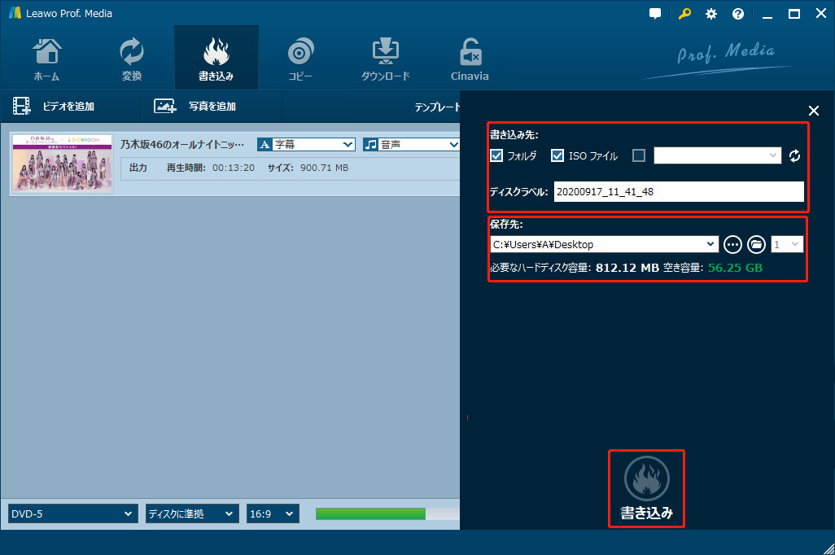Select the 書き込み burn module tab
Viewport: 835px width, 555px height.
click(x=216, y=57)
